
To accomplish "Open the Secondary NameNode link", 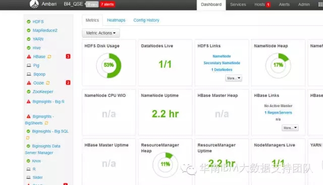I will (x=222, y=63).
